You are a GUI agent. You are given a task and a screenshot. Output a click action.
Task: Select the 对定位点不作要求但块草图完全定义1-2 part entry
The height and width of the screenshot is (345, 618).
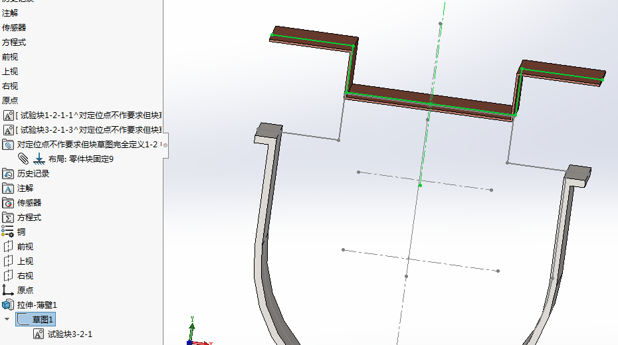tap(86, 145)
